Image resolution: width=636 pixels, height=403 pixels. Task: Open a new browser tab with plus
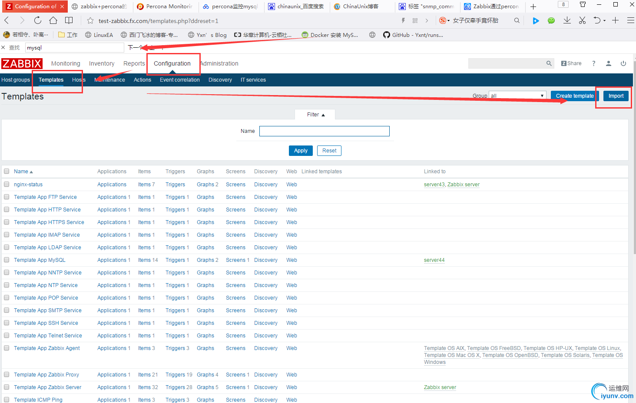[x=533, y=7]
